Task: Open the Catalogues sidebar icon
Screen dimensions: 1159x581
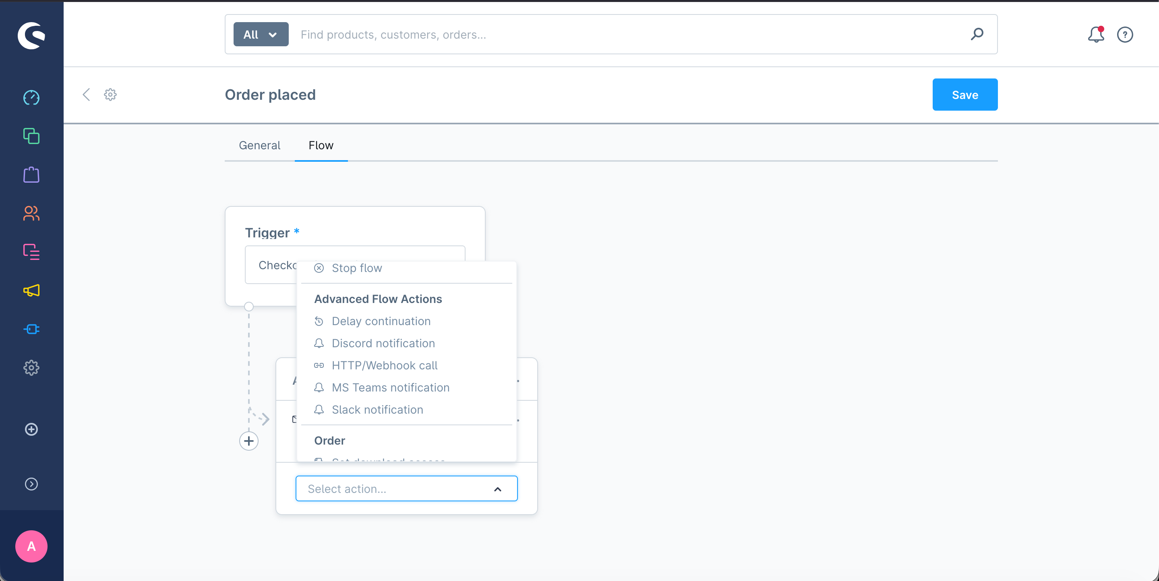Action: (x=31, y=136)
